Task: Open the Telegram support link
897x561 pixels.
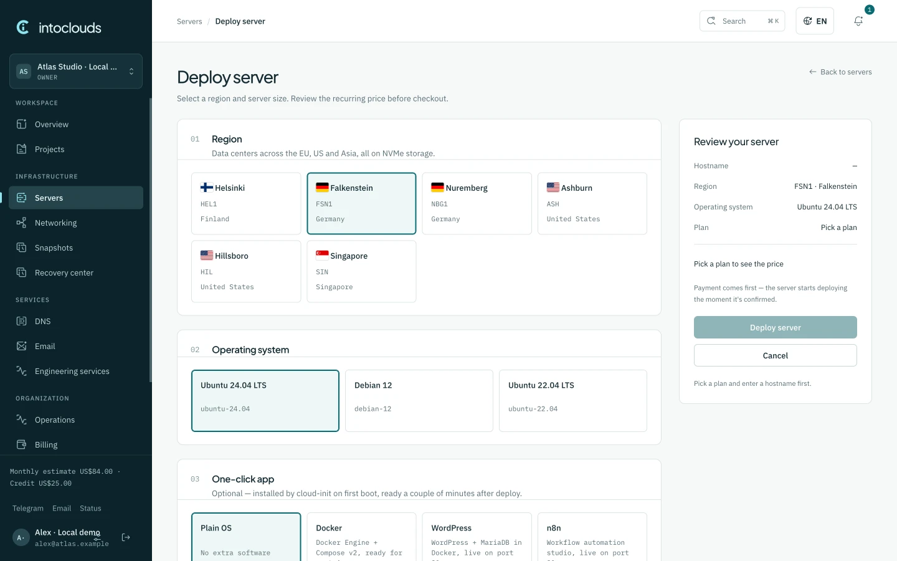Action: (28, 508)
